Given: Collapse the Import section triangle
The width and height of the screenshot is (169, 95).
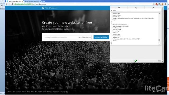Looking at the screenshot, I should (111, 10).
